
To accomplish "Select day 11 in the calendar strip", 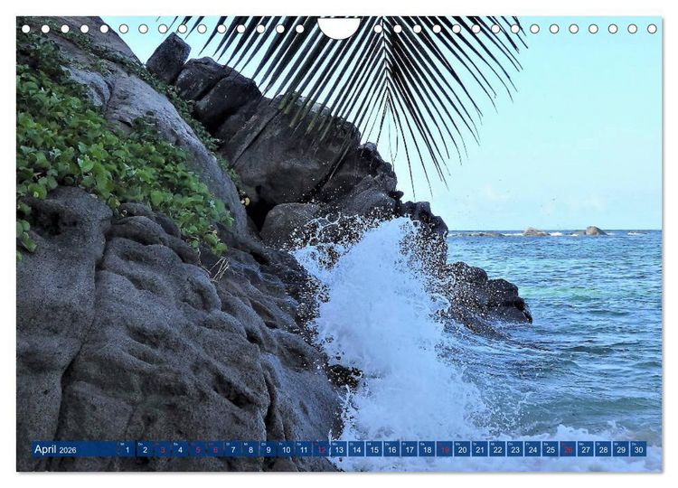I will coord(304,449).
